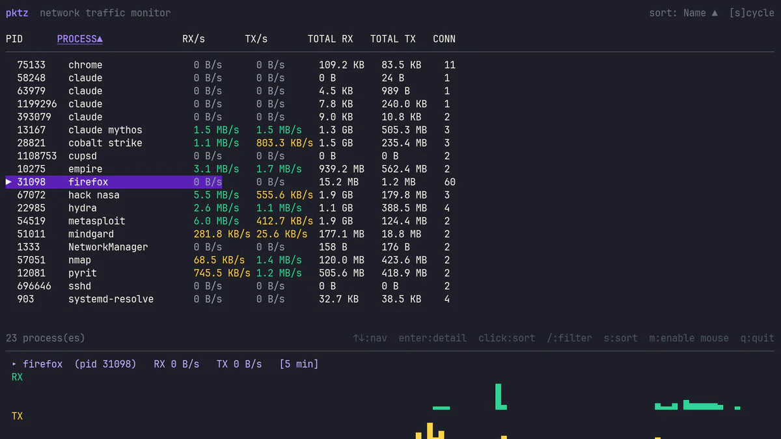Sort by the CONN column header
The width and height of the screenshot is (781, 439).
tap(444, 39)
